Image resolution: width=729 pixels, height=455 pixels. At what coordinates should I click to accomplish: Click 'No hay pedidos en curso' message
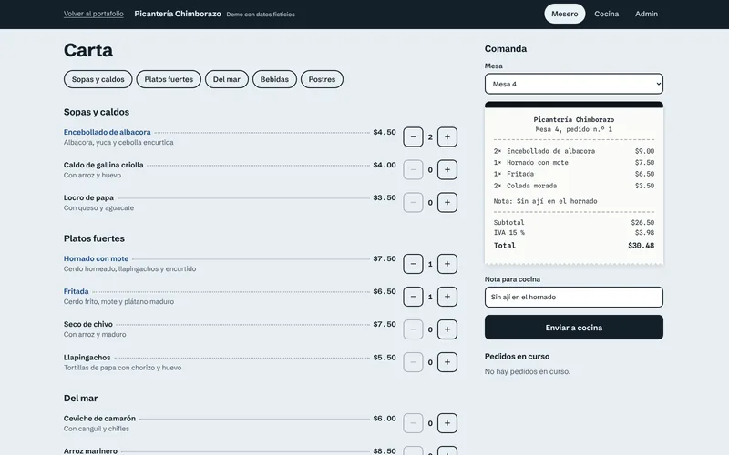coord(528,371)
